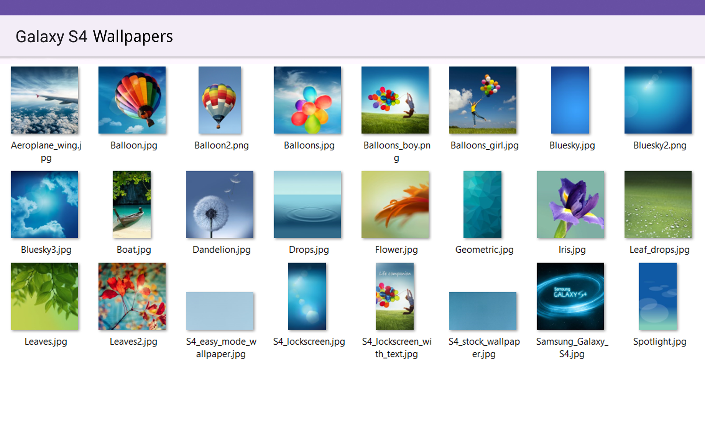
Task: Click the Dandelion.jpg file name label
Action: 221,250
